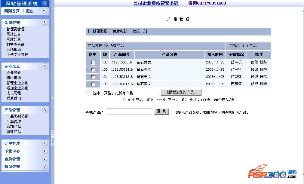Check the box for product ID 135

tap(93, 70)
